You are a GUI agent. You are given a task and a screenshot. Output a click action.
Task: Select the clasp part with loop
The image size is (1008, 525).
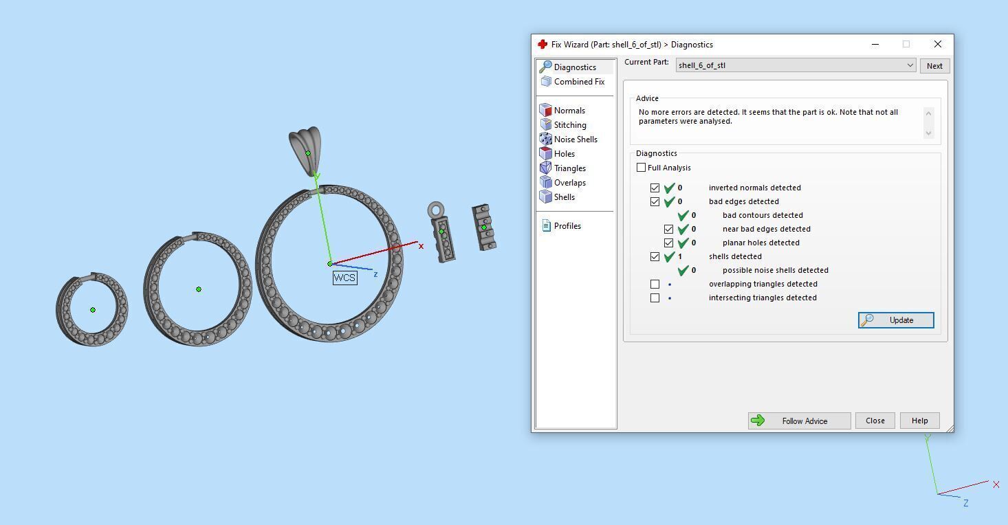pyautogui.click(x=440, y=232)
